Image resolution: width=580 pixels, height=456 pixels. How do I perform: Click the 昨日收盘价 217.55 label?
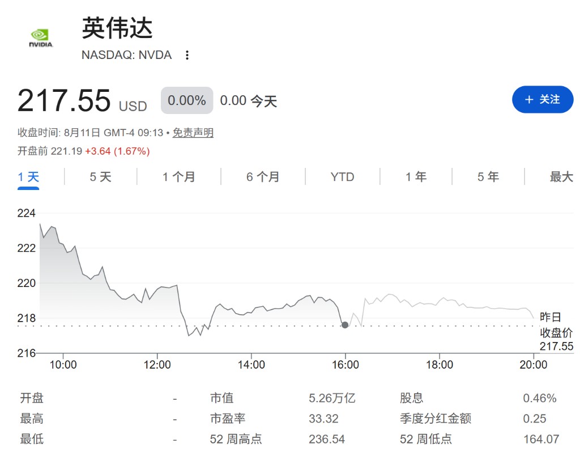click(x=556, y=332)
